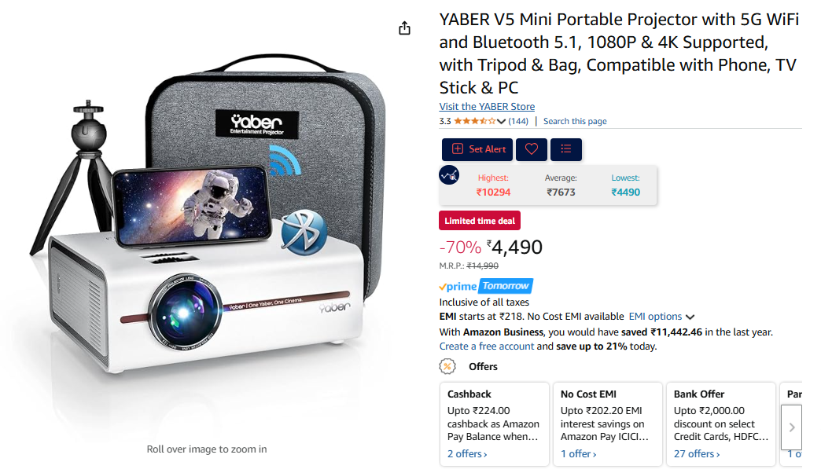821x473 pixels.
Task: Click the Prime logo badge
Action: click(458, 286)
